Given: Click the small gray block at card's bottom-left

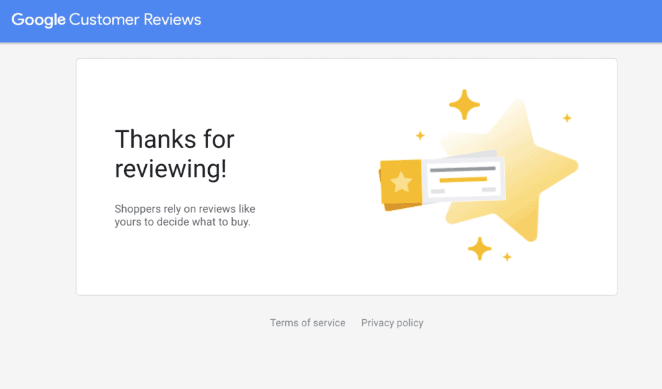Looking at the screenshot, I should pos(438,191).
